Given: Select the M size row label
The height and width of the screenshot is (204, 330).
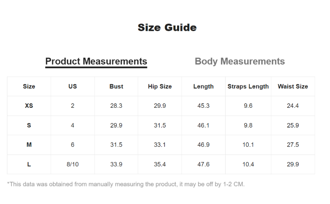Looking at the screenshot, I should (x=29, y=145).
